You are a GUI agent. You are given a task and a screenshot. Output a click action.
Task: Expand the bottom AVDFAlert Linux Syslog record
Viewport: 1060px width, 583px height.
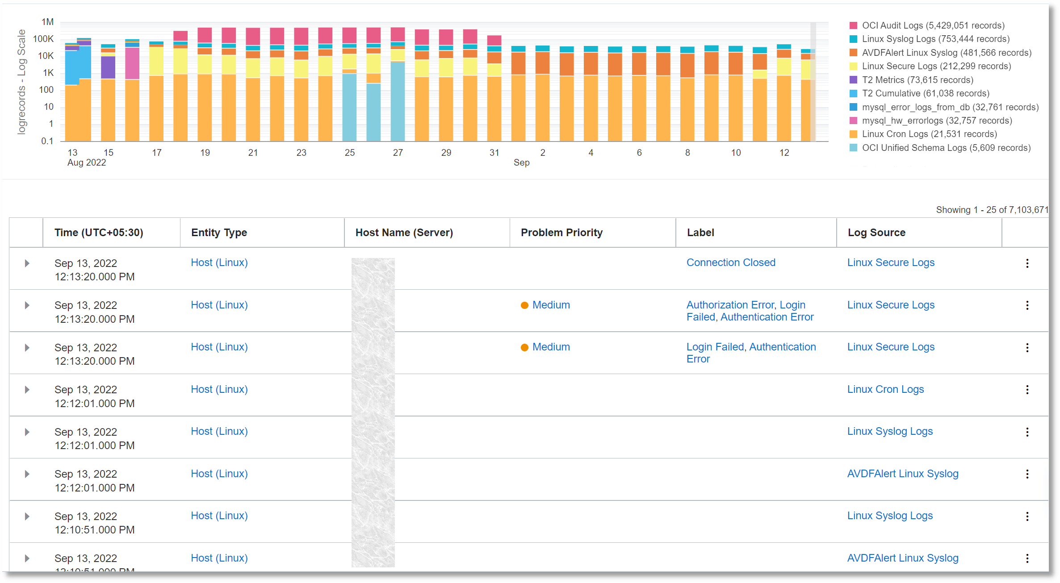point(26,558)
